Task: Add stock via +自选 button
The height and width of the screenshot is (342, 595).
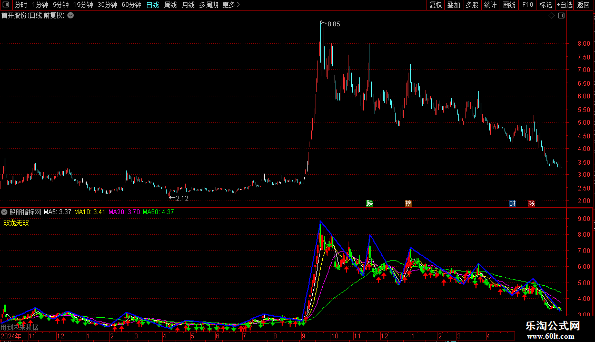Action: point(564,5)
